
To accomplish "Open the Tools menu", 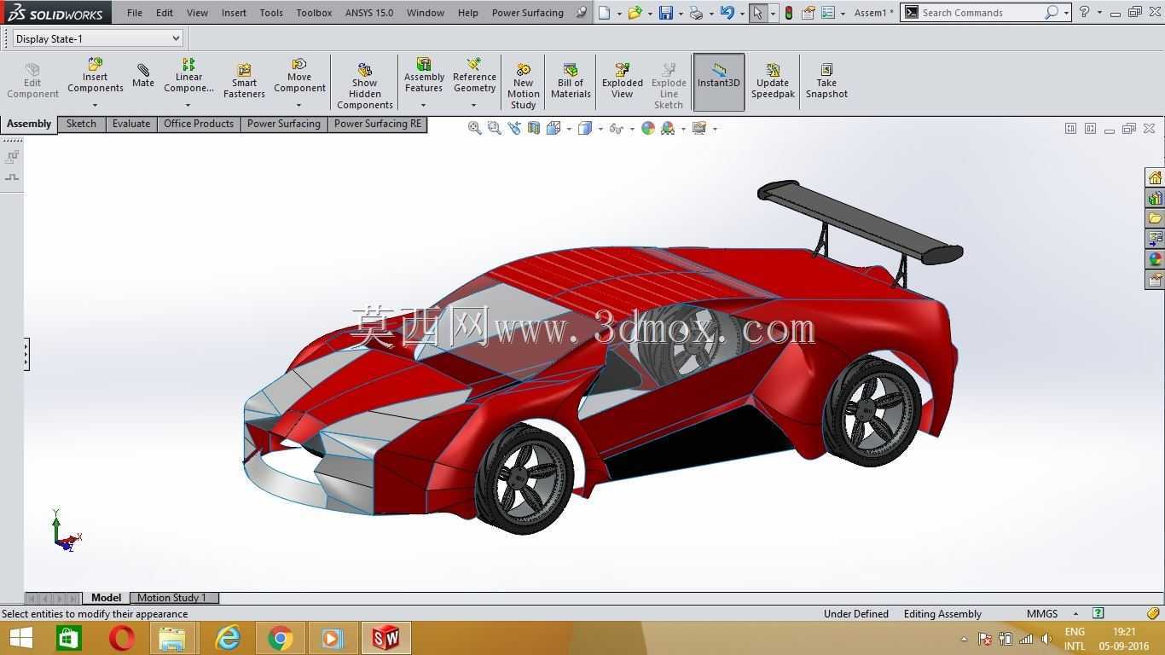I will click(x=271, y=13).
